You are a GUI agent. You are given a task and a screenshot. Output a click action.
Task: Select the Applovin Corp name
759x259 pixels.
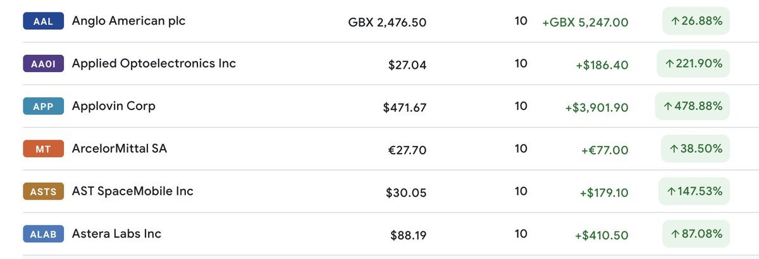[113, 106]
